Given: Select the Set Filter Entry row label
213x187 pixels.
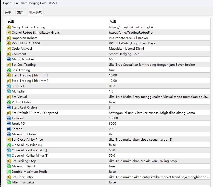Looking at the screenshot, I should pos(22,177).
